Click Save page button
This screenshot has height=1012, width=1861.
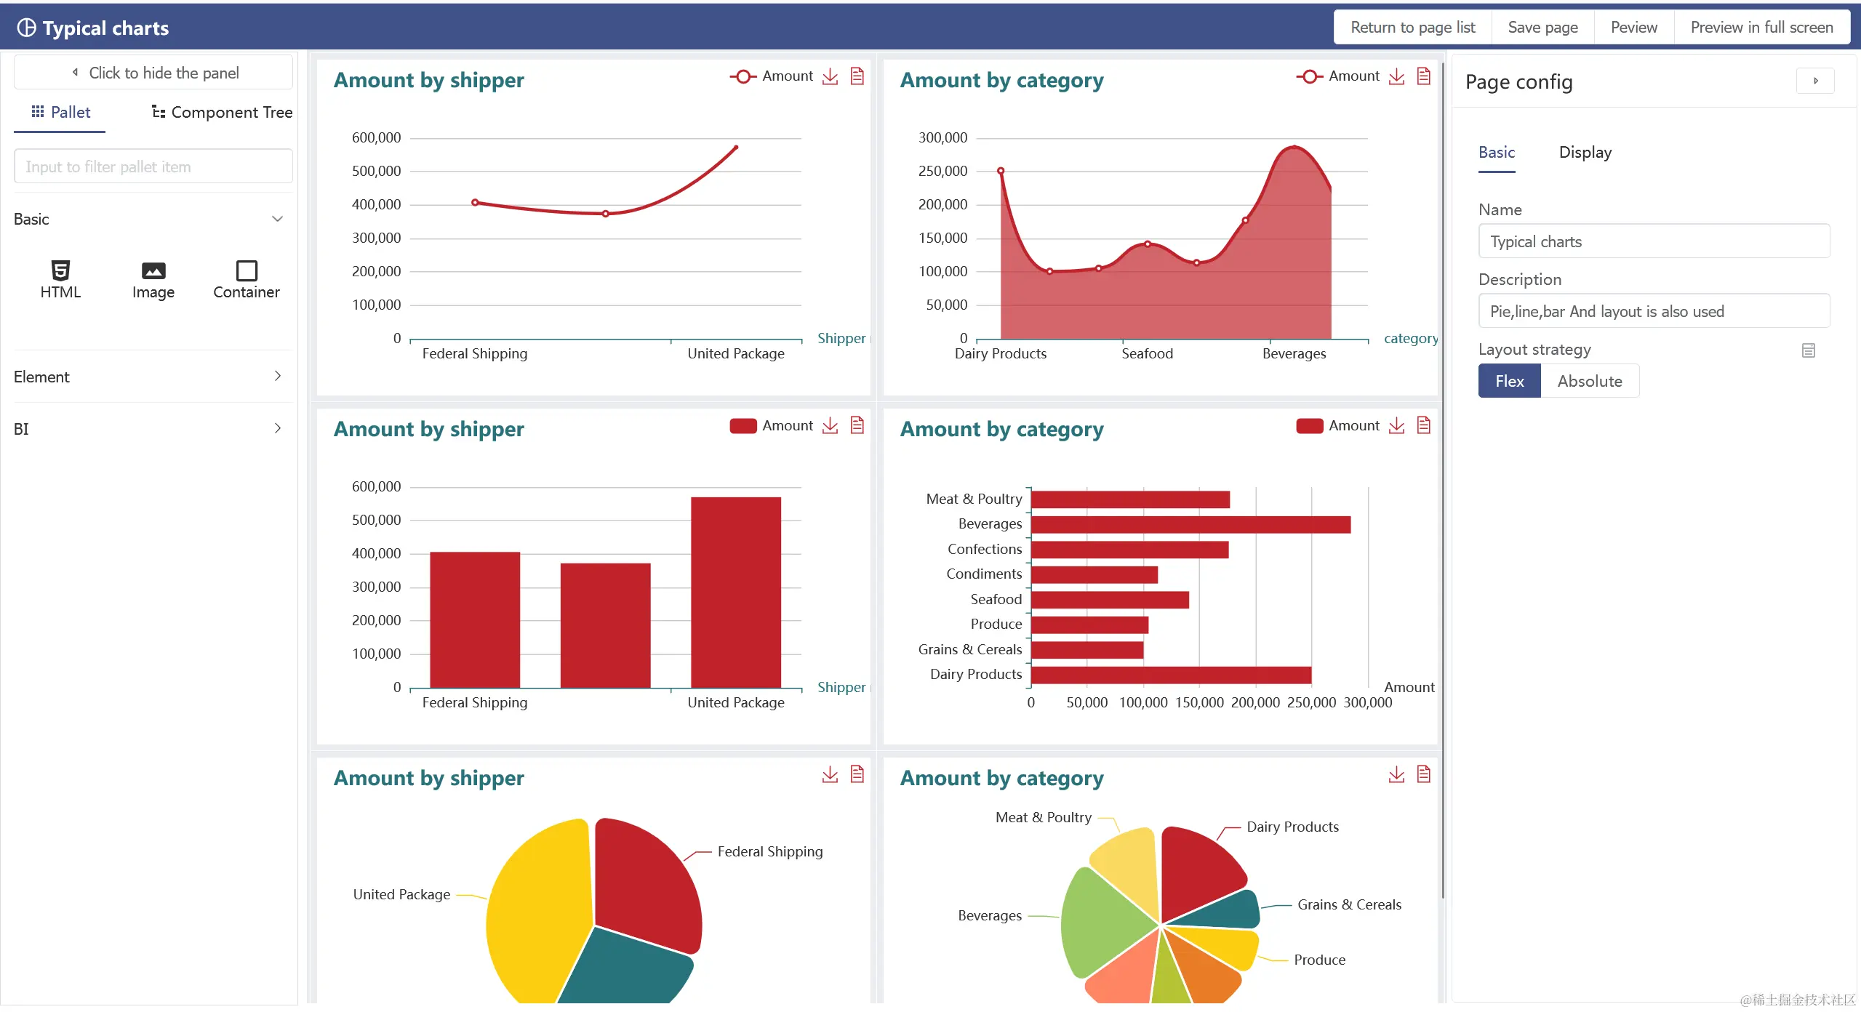point(1542,28)
